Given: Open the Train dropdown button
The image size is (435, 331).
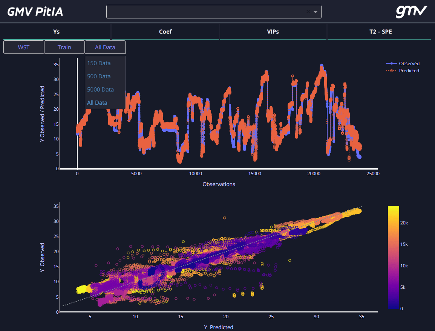Looking at the screenshot, I should (x=64, y=47).
